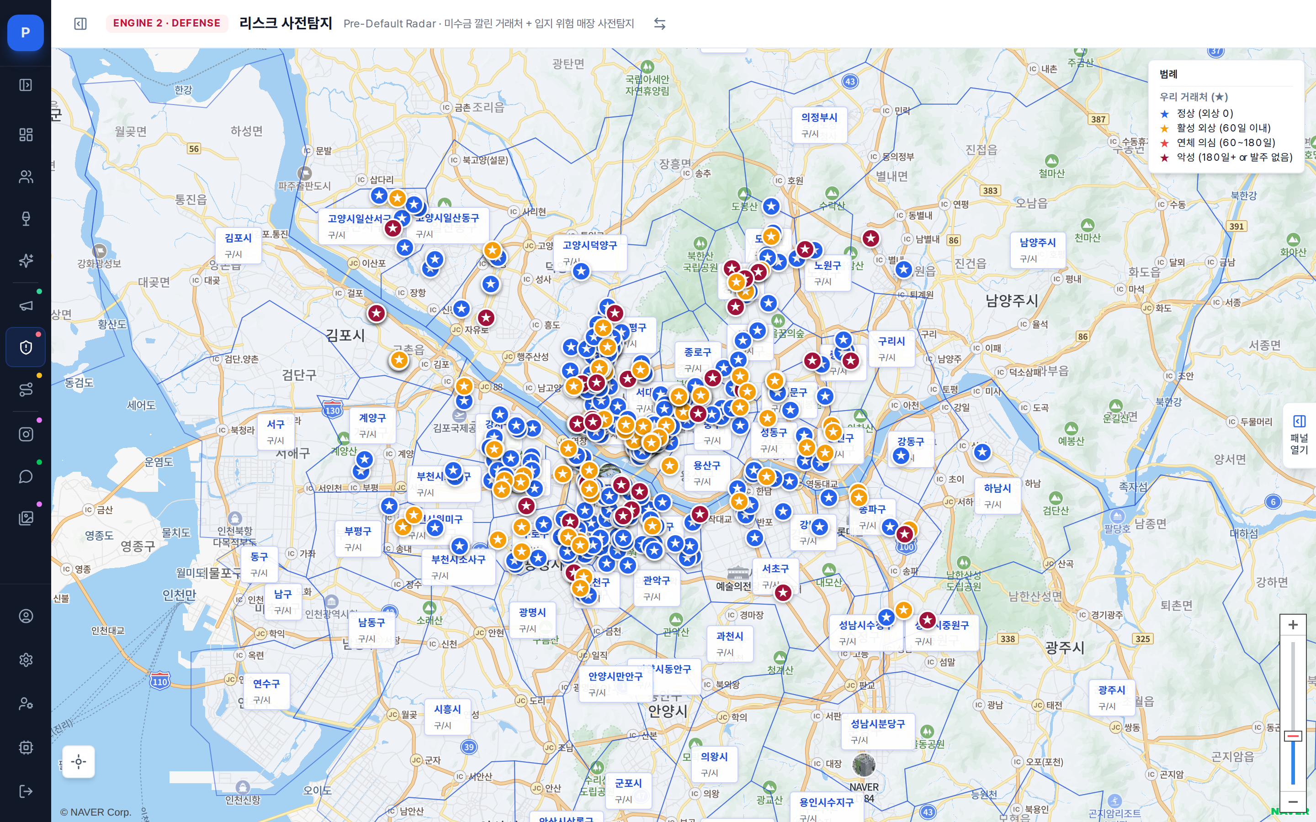The height and width of the screenshot is (822, 1316).
Task: Toggle the left navigation panel icon
Action: [26, 85]
